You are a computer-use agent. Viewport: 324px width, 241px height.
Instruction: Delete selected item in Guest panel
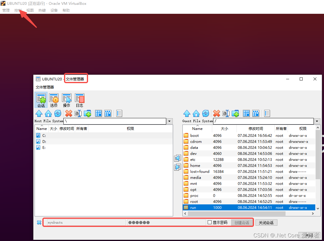pyautogui.click(x=216, y=113)
